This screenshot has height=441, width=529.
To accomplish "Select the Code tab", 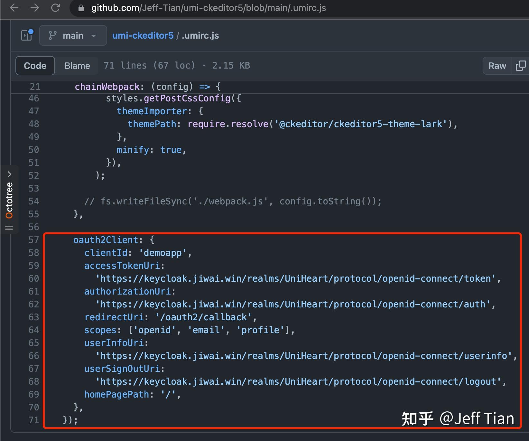I will [x=35, y=66].
